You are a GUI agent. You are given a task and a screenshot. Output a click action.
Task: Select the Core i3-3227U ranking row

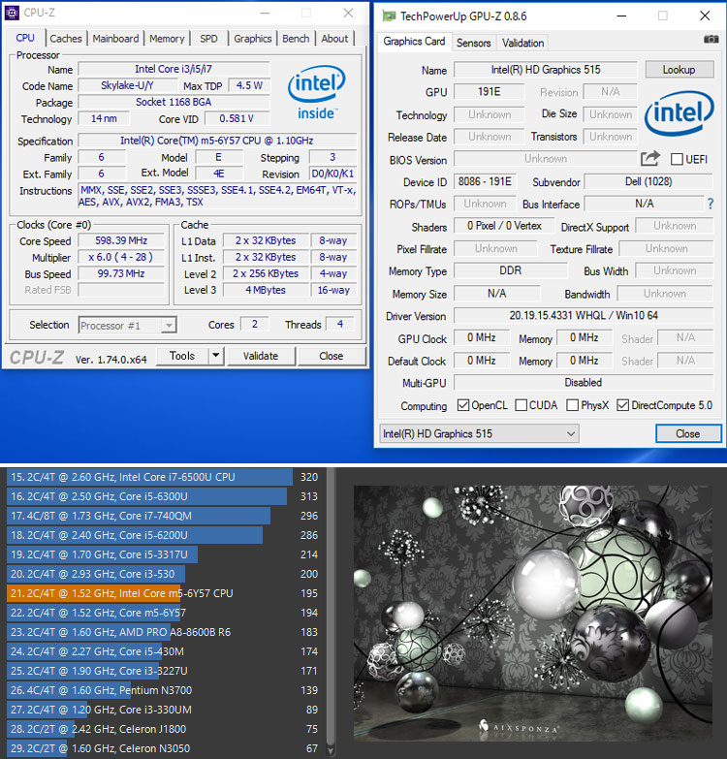click(x=163, y=671)
